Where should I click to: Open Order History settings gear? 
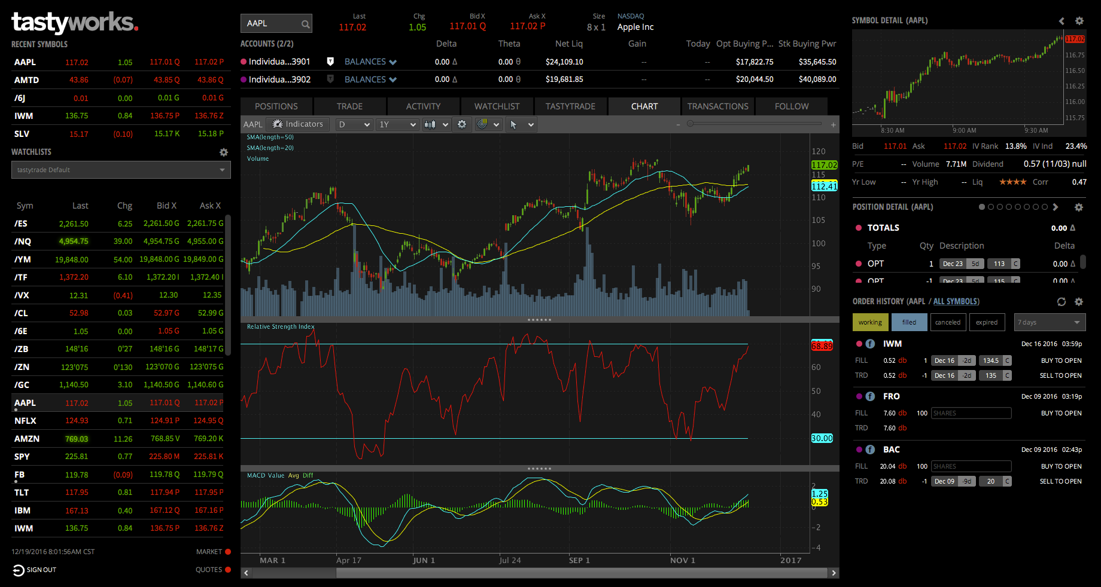pos(1079,302)
